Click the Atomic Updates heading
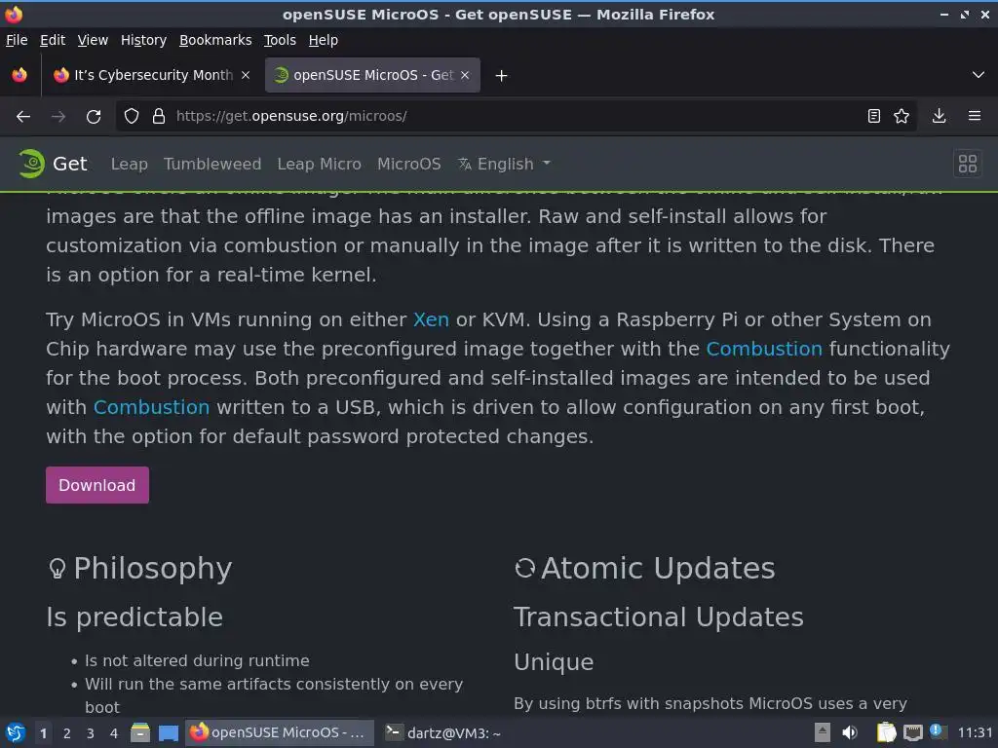Viewport: 998px width, 748px height. 658,568
